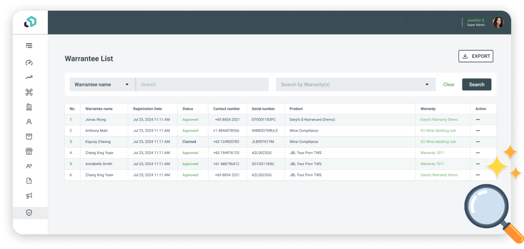The height and width of the screenshot is (249, 524).
Task: Open the user with dollar sign icon
Action: tap(29, 166)
